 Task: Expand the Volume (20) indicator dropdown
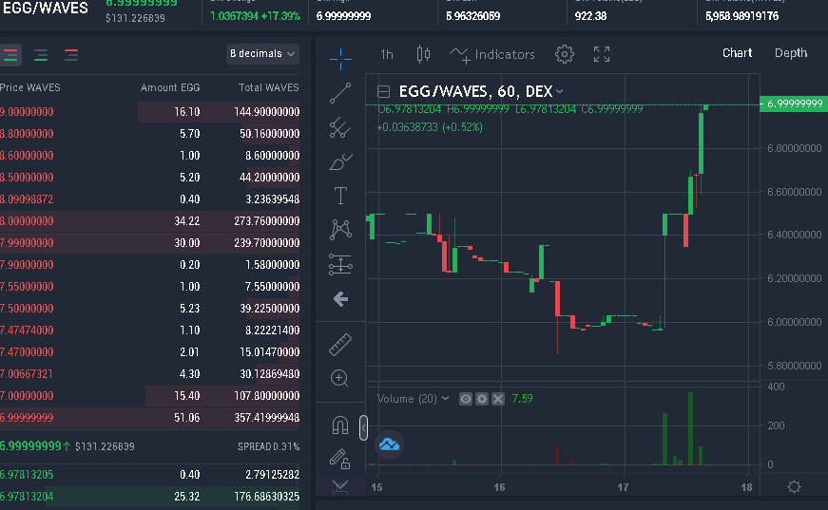(445, 398)
